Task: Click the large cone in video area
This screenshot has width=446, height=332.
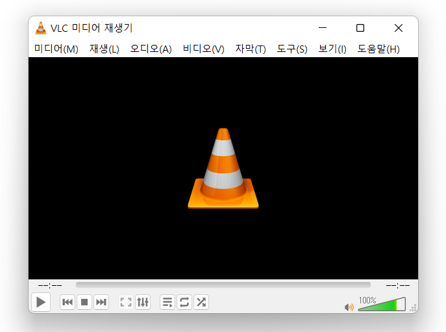Action: [x=223, y=168]
